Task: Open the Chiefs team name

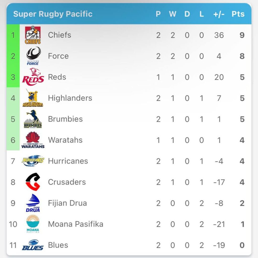Action: (x=59, y=35)
